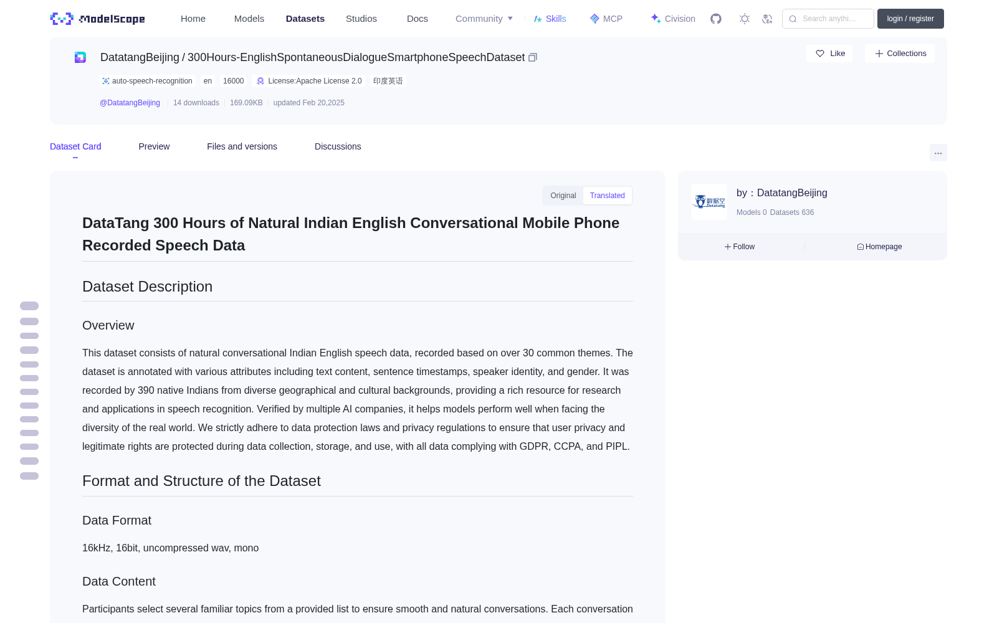This screenshot has height=623, width=997.
Task: Open the Skills page
Action: click(550, 19)
